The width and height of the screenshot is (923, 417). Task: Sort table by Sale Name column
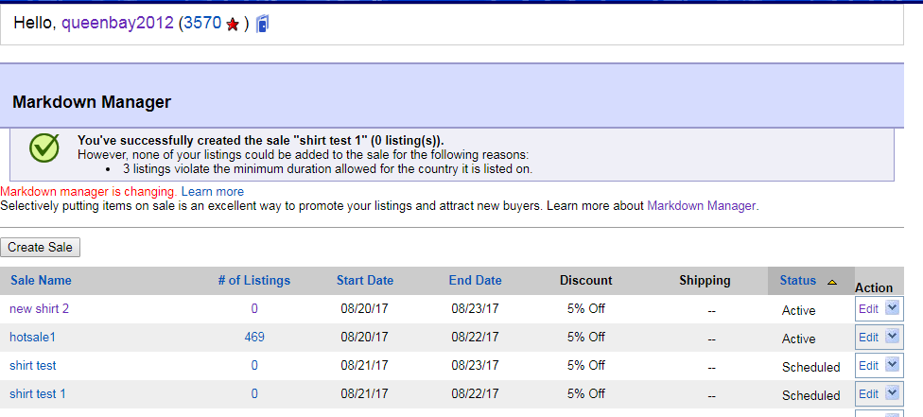41,280
